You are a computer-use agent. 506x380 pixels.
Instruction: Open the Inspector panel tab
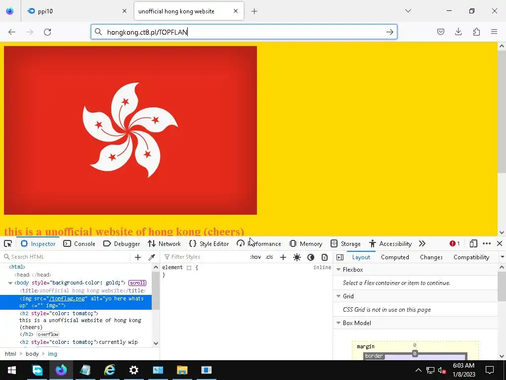pyautogui.click(x=38, y=243)
